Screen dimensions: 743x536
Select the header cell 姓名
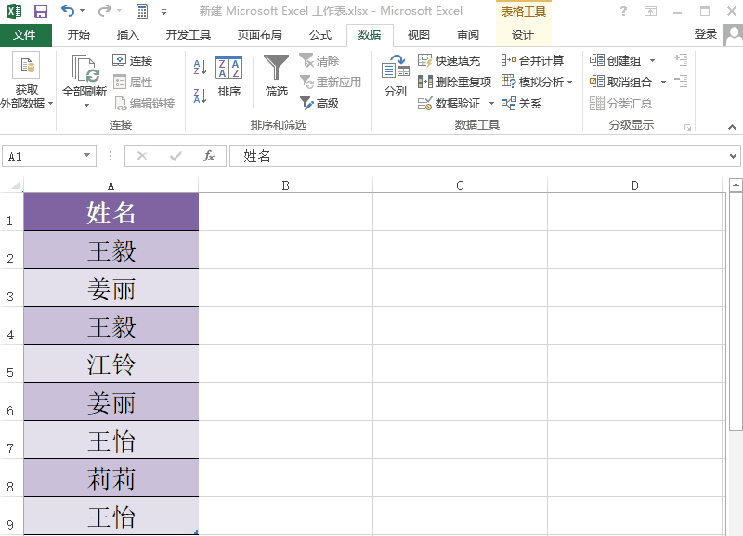point(111,211)
